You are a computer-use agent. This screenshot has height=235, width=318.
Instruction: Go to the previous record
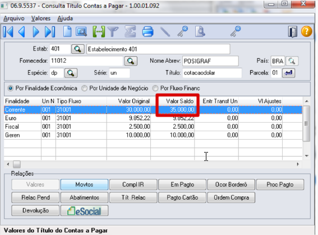(x=22, y=31)
